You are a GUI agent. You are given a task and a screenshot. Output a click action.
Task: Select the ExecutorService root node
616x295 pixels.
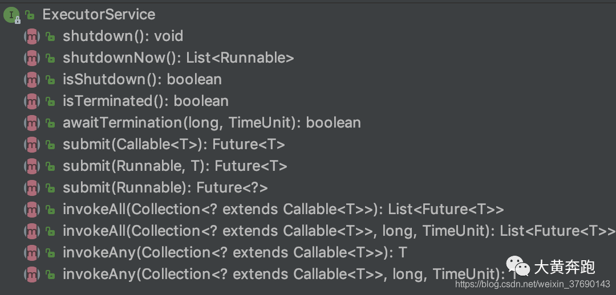click(x=99, y=14)
